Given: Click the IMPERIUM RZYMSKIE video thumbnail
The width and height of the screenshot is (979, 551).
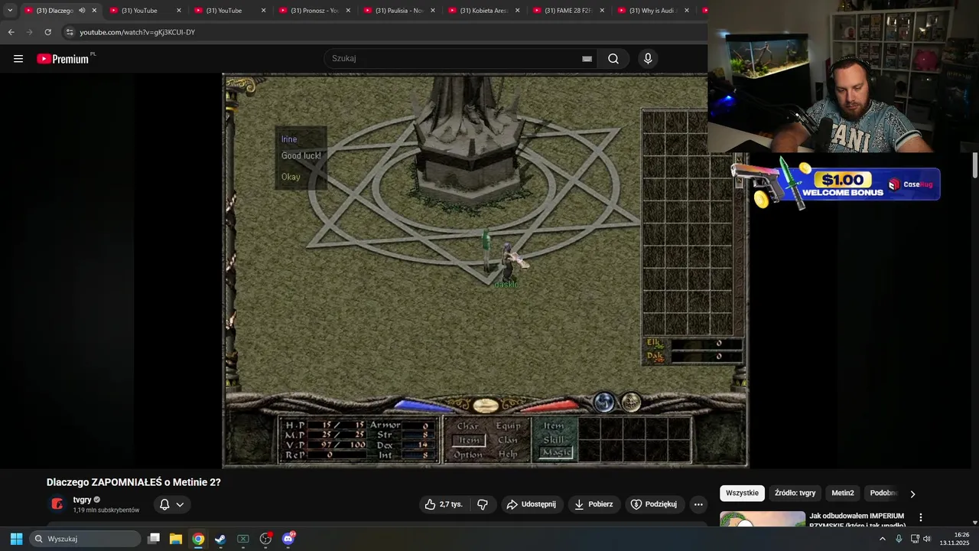Looking at the screenshot, I should pyautogui.click(x=763, y=520).
